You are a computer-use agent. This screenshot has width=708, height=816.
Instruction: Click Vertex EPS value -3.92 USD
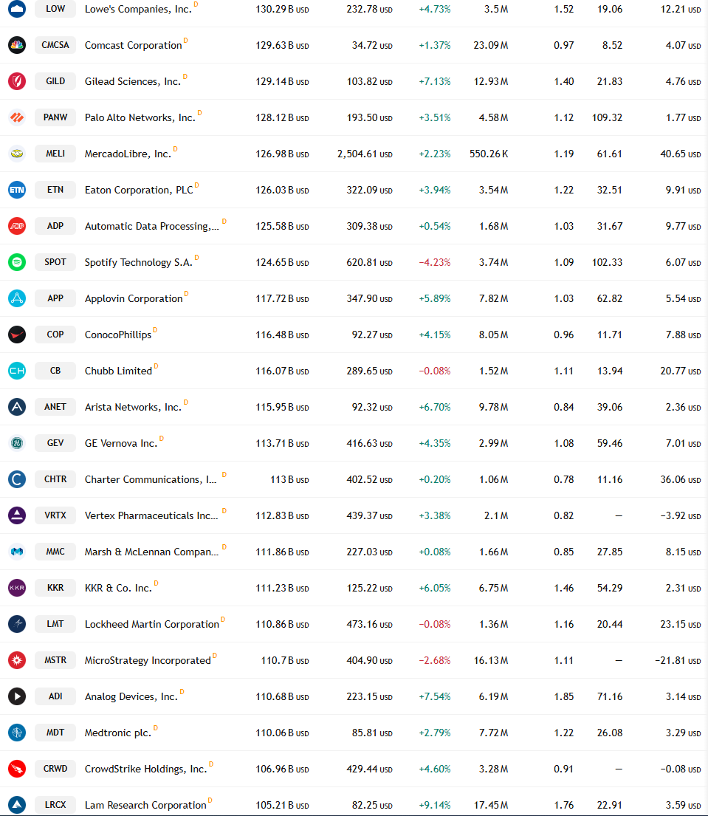tap(681, 515)
